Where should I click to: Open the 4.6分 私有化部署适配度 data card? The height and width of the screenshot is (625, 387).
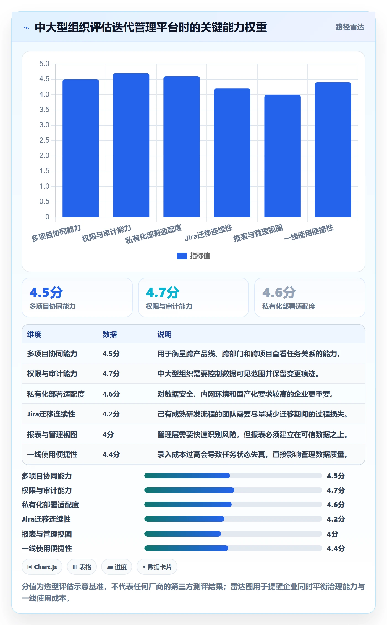[x=310, y=298]
